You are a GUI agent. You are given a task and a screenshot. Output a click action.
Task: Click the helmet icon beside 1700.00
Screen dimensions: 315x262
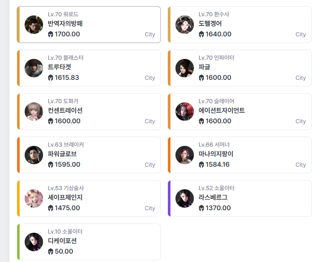(x=51, y=34)
